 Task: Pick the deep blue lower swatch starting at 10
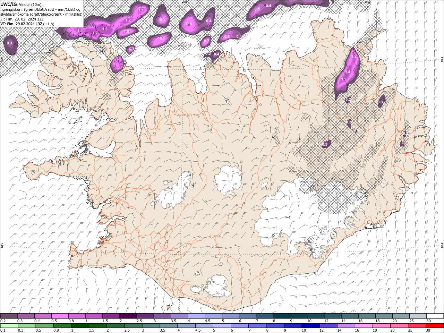tap(310, 326)
